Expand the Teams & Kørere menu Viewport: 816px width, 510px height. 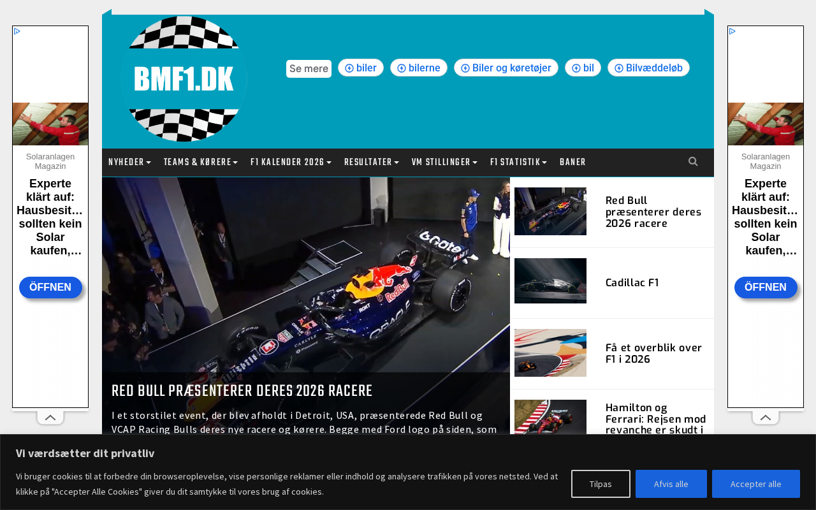[x=201, y=163]
